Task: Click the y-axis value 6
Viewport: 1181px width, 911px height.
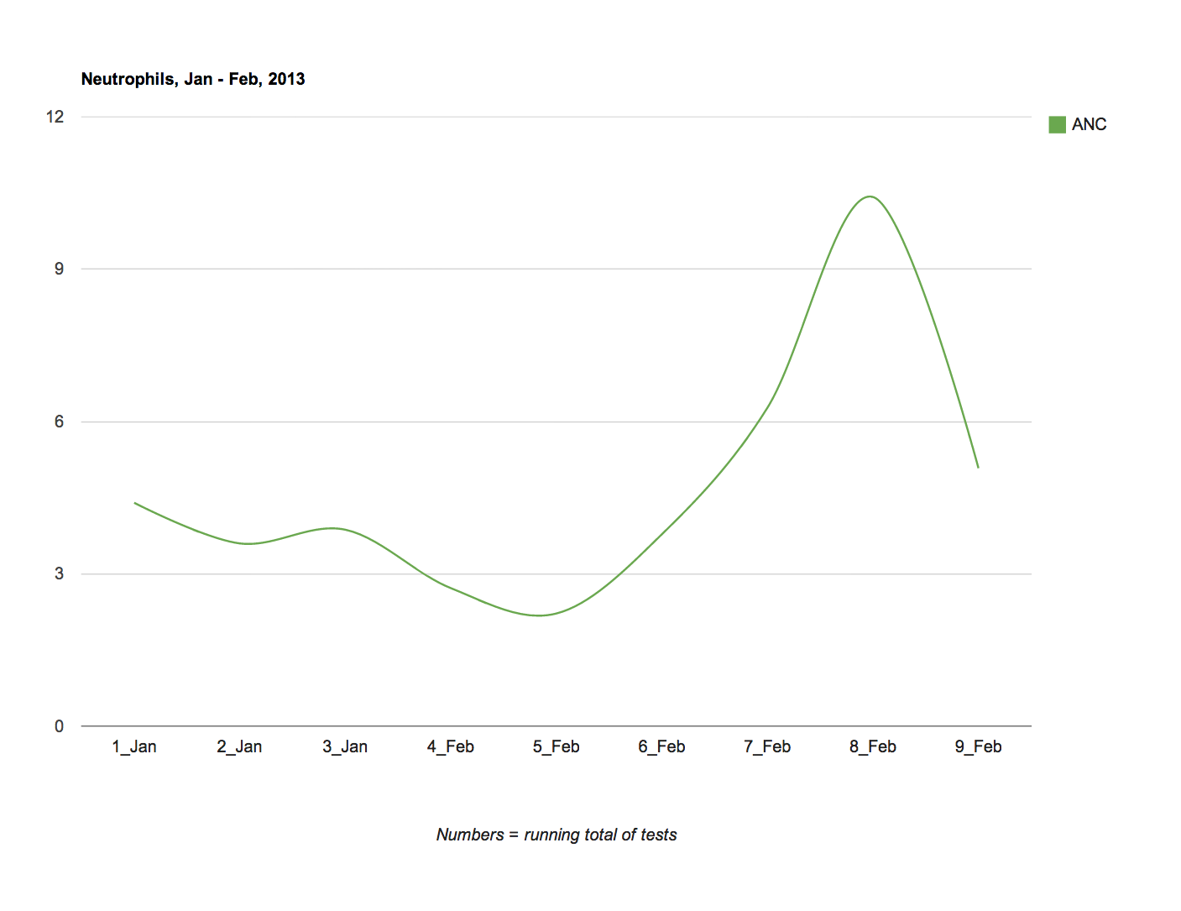Action: (59, 421)
